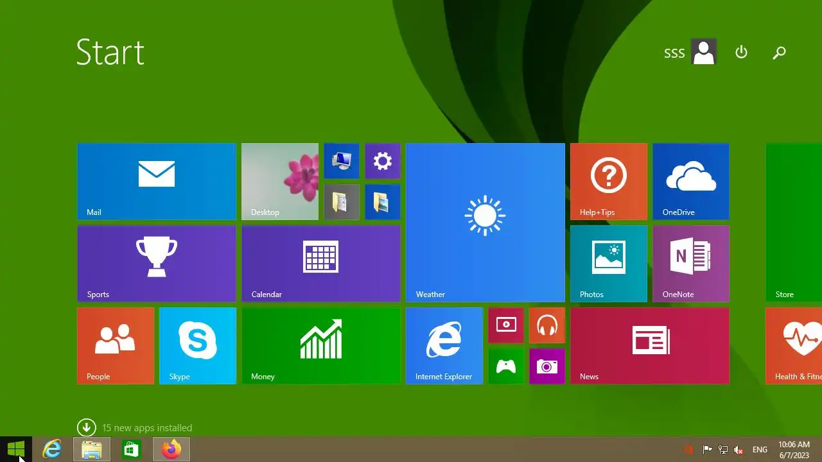This screenshot has height=462, width=822.
Task: Open the Power options button
Action: click(x=742, y=52)
